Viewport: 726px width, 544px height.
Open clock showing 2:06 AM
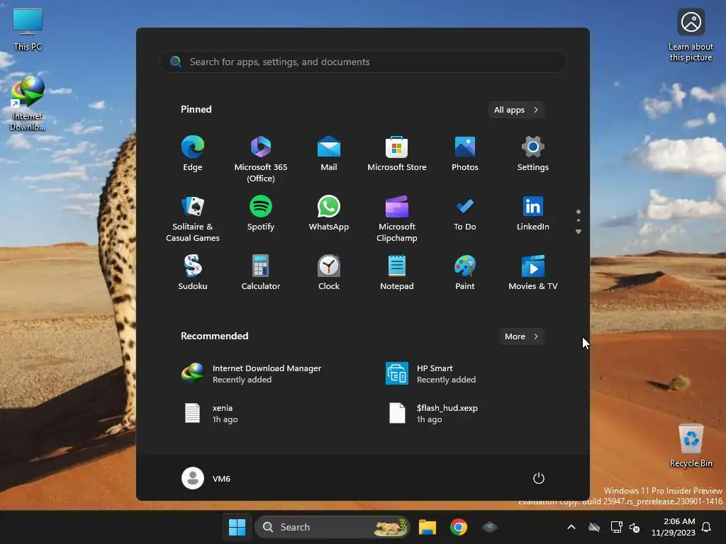click(674, 527)
